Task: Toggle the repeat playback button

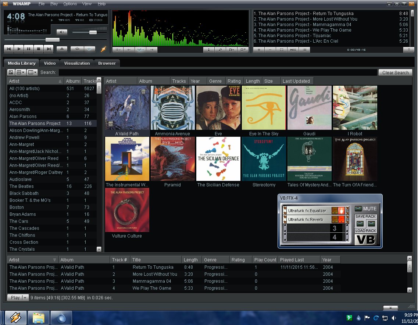Action: tap(89, 49)
